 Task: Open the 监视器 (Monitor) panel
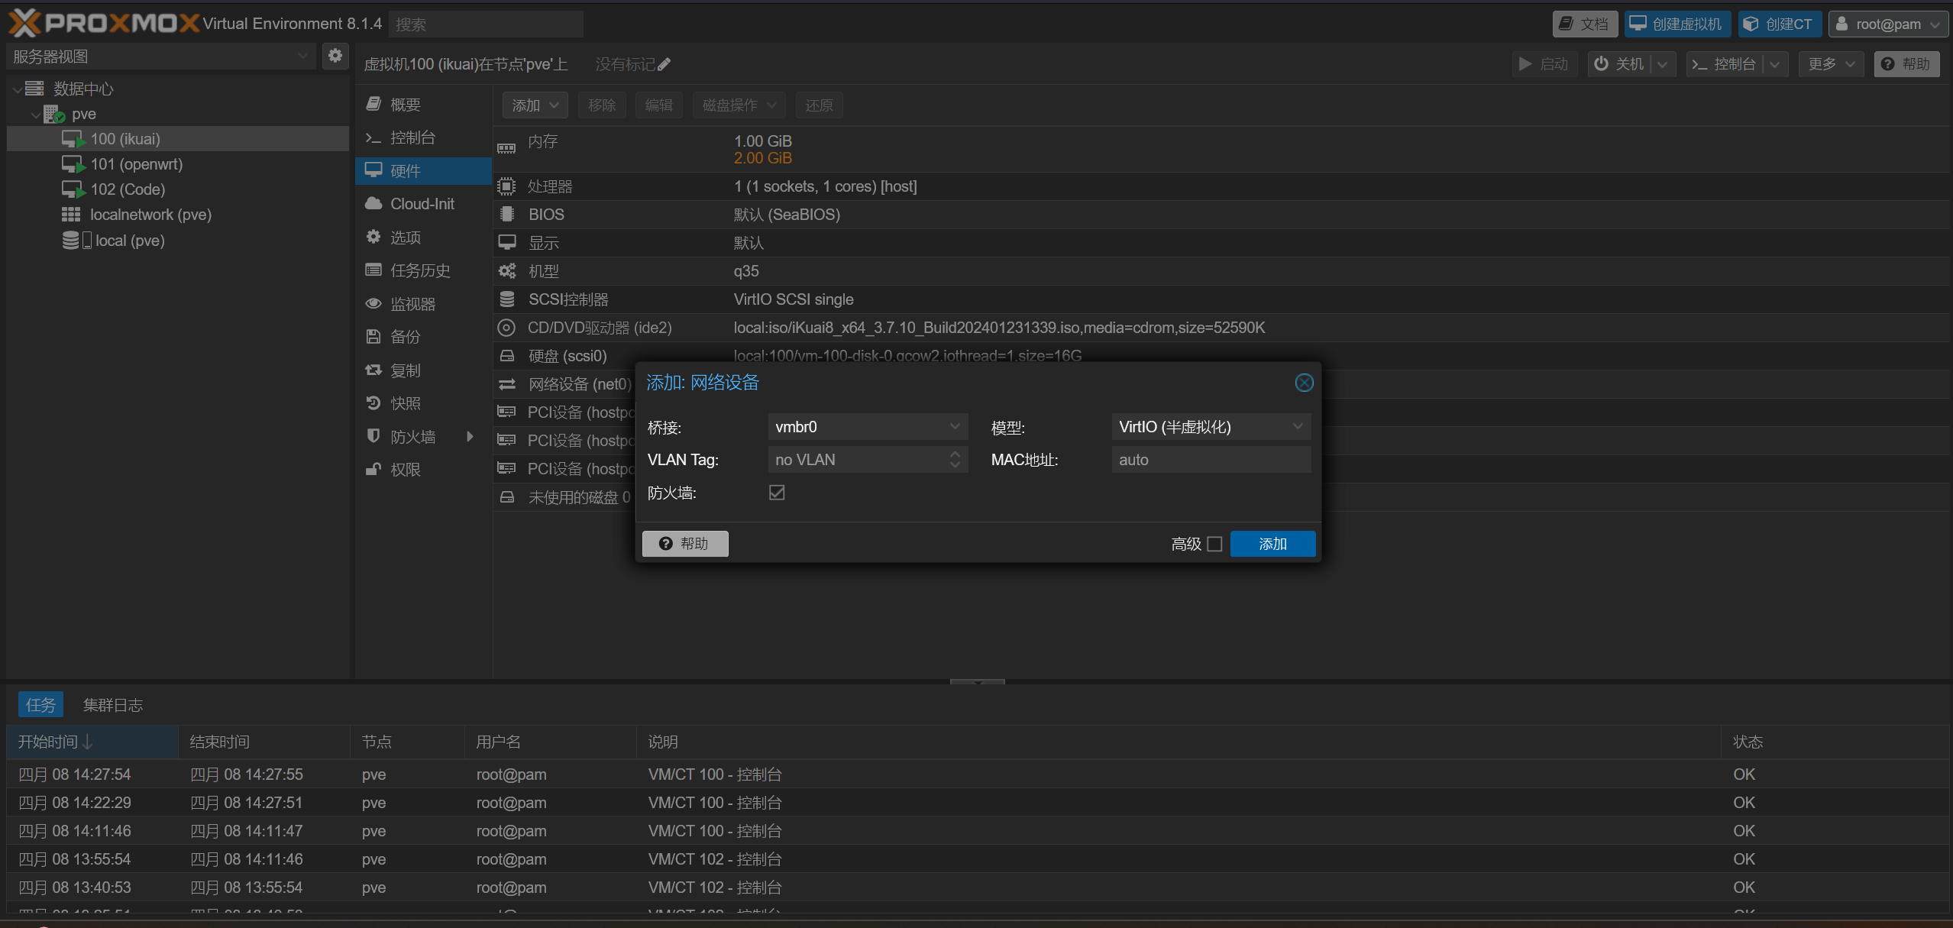tap(413, 303)
